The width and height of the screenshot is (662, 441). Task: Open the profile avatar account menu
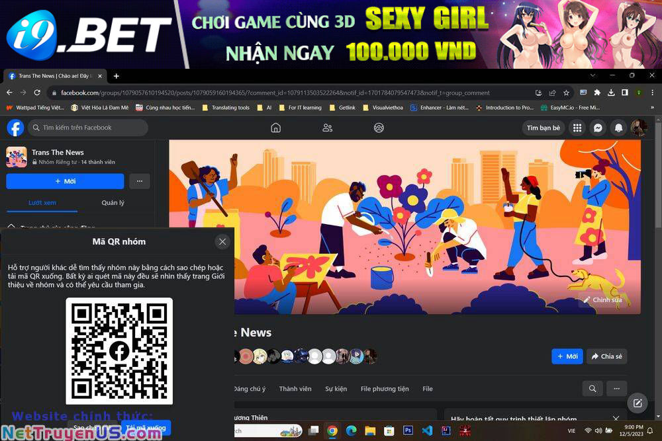[x=639, y=128]
